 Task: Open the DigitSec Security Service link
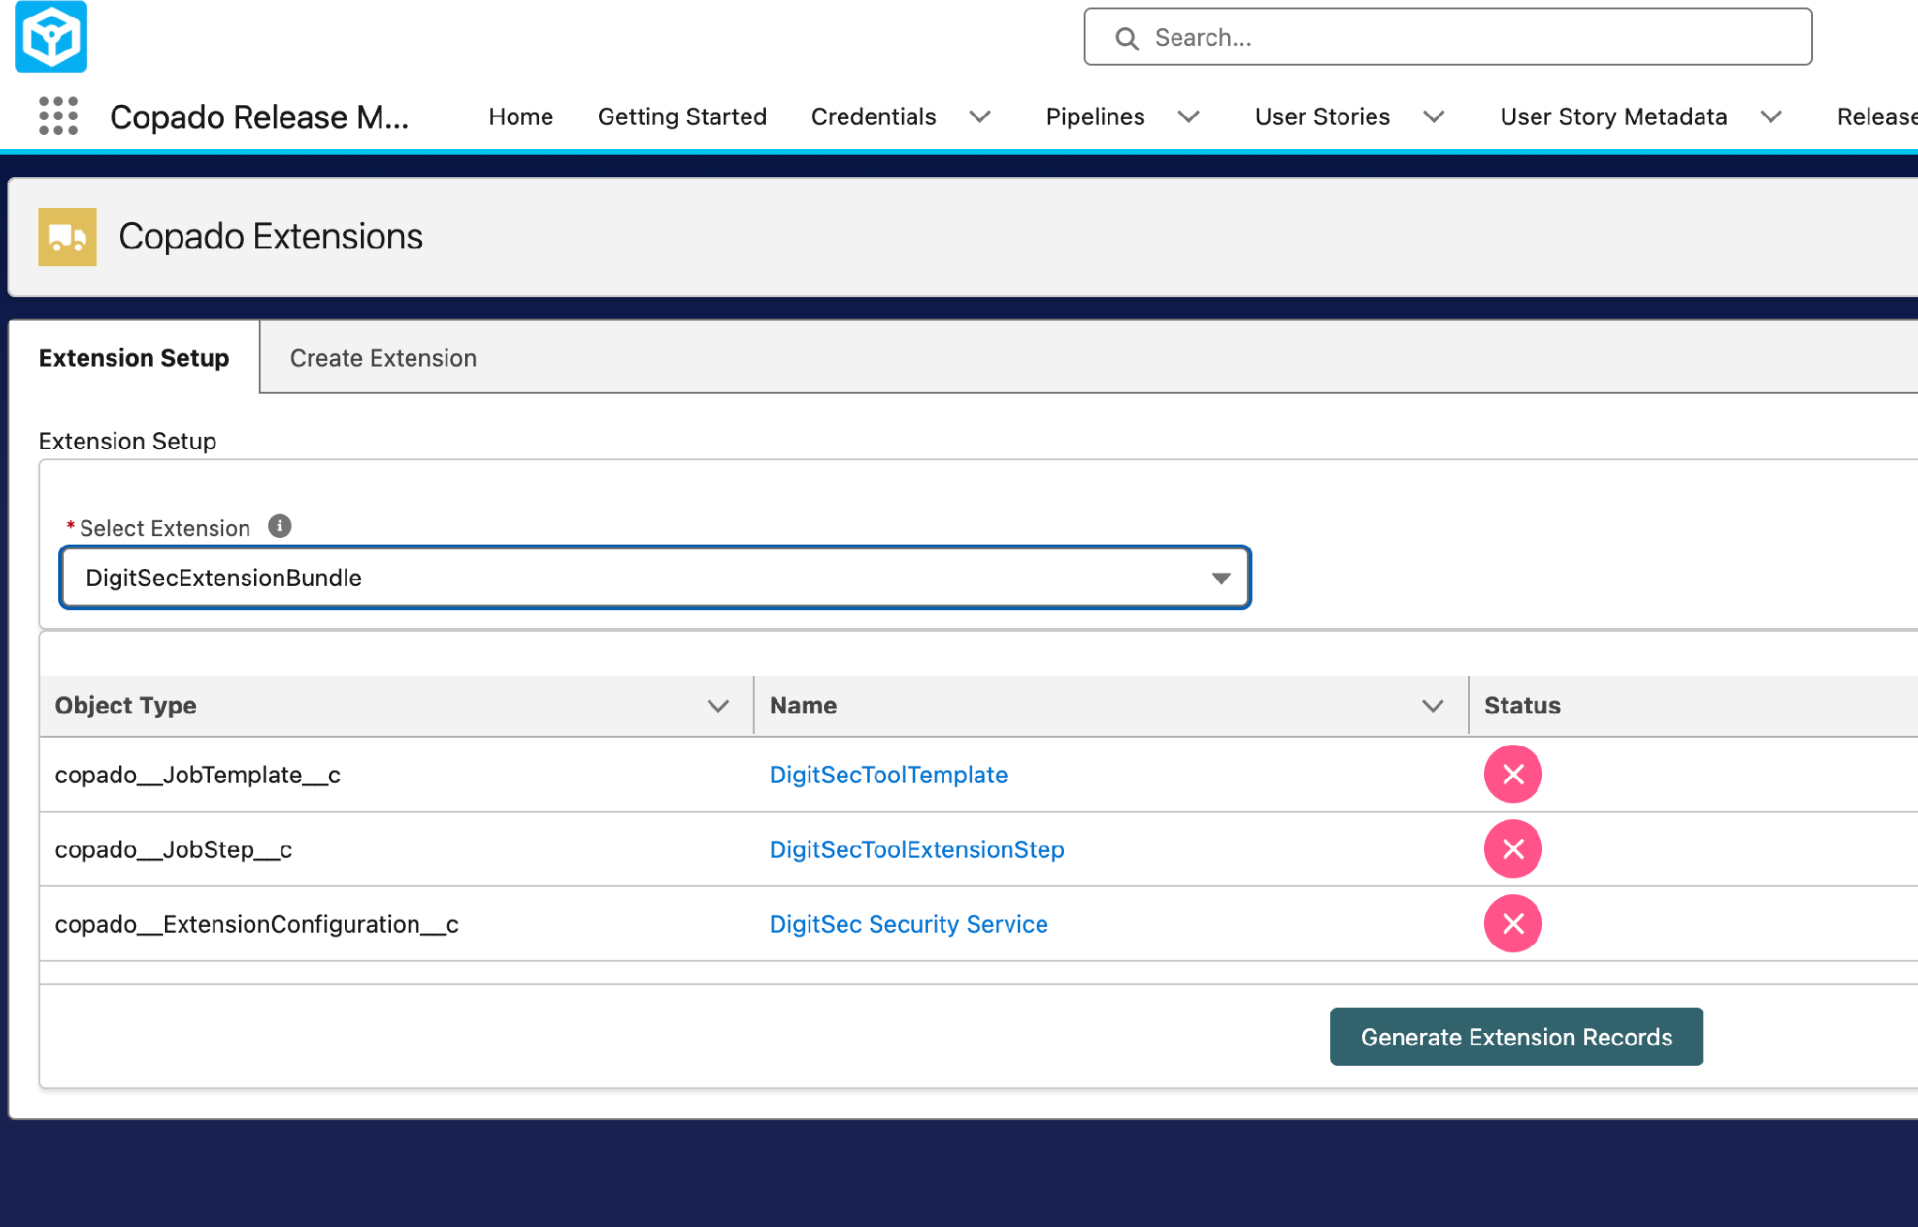click(x=908, y=924)
